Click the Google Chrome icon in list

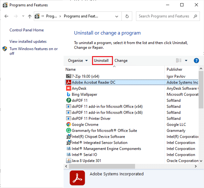(69, 125)
